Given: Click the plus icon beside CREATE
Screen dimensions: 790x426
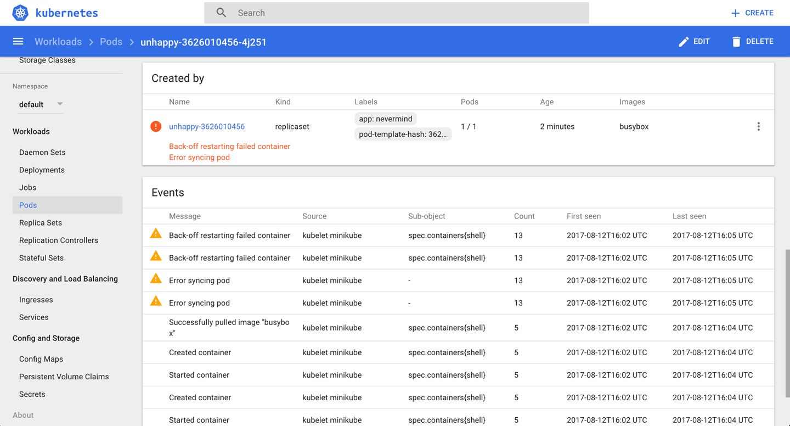Looking at the screenshot, I should (x=736, y=13).
